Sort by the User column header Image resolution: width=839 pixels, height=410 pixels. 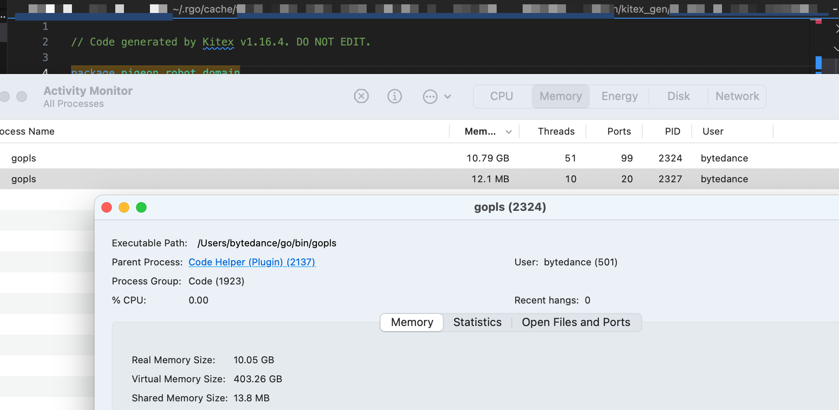coord(713,132)
